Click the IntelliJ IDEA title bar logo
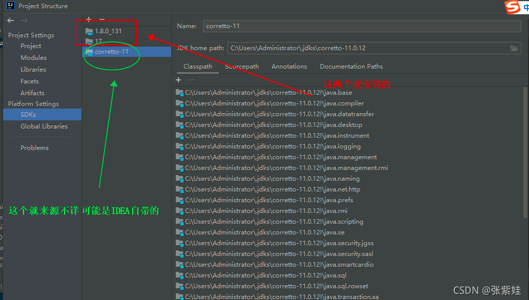The image size is (529, 300). click(x=10, y=6)
